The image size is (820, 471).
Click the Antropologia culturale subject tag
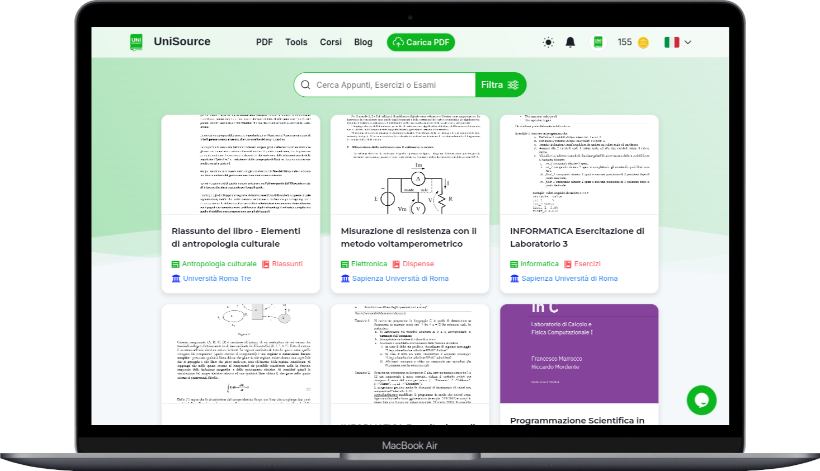click(219, 264)
